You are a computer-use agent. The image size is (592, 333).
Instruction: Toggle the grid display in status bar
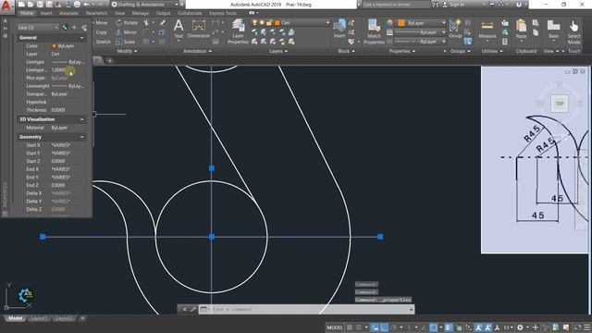[350, 327]
